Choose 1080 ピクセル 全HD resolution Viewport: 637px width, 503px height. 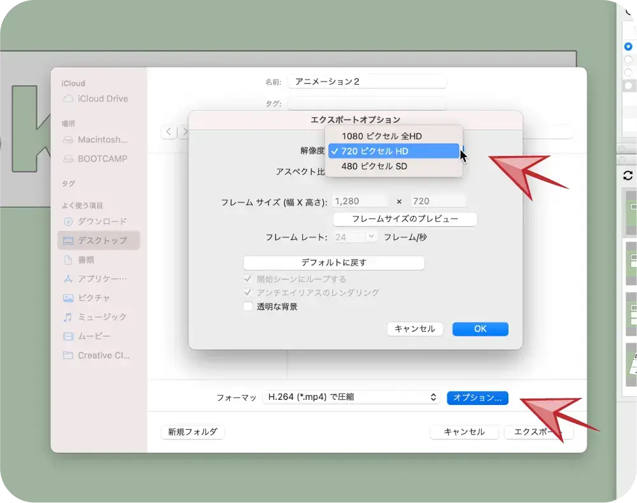pyautogui.click(x=381, y=136)
